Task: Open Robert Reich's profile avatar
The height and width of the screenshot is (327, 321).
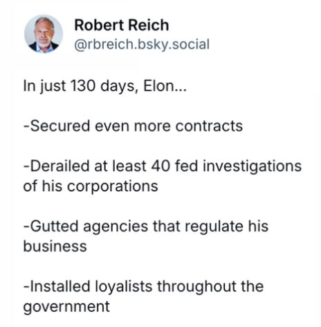Action: pos(44,34)
